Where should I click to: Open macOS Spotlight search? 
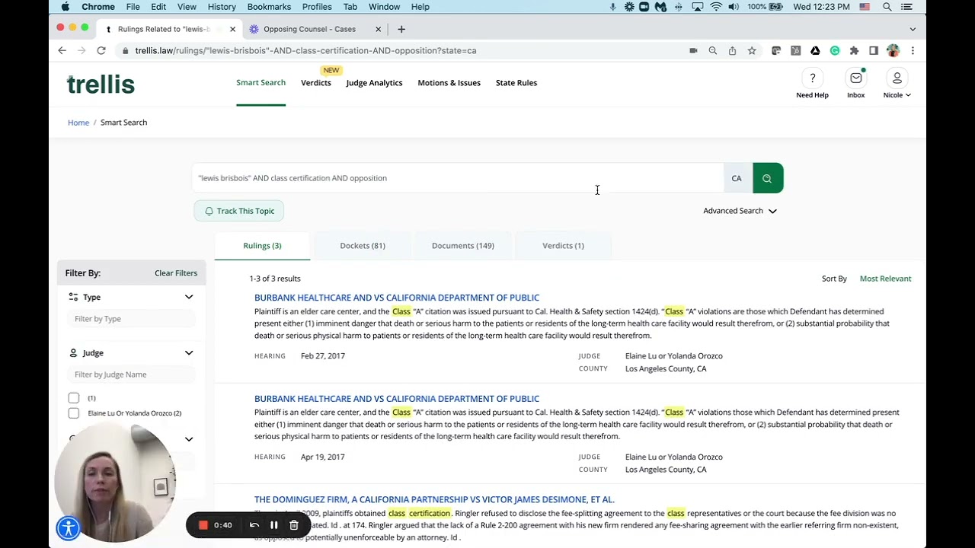click(887, 7)
